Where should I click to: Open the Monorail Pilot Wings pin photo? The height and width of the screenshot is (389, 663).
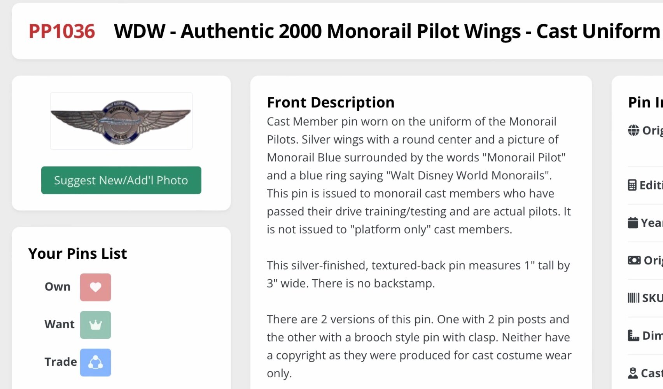point(121,121)
